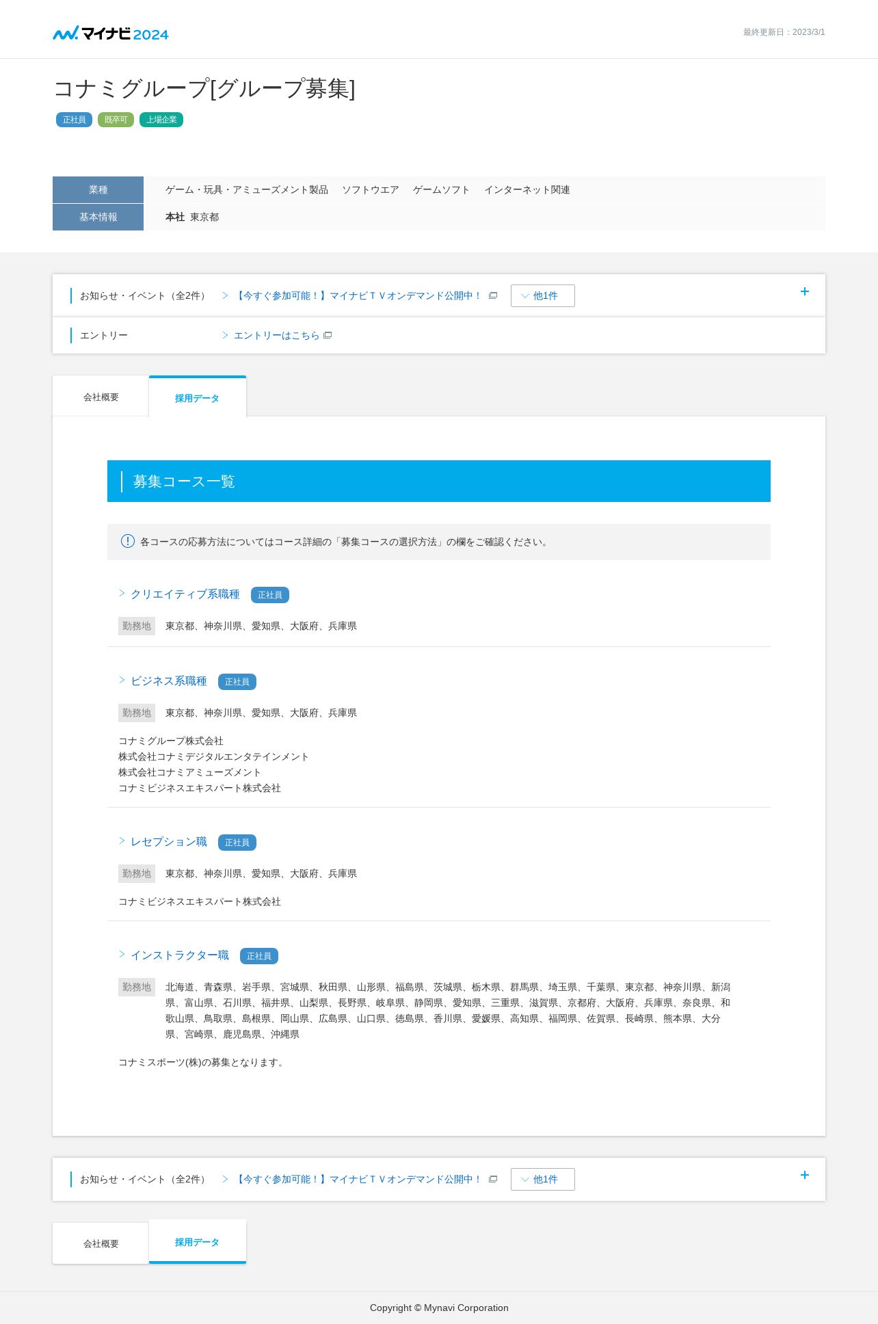
Task: Click the Mynavi 2024 logo
Action: point(111,34)
